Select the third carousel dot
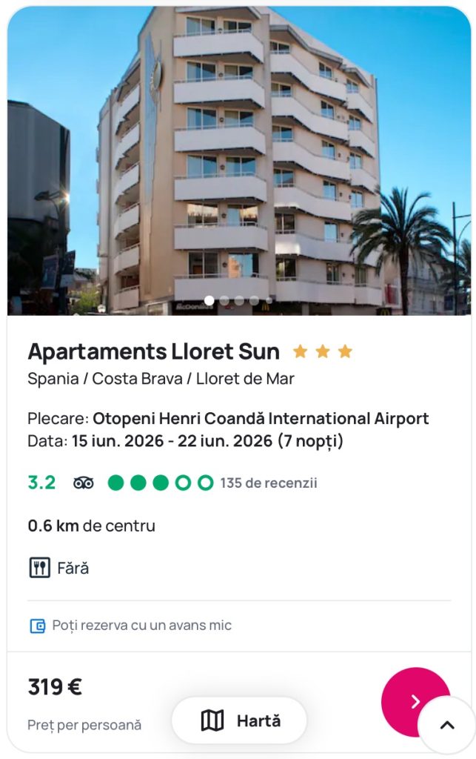 [x=239, y=301]
